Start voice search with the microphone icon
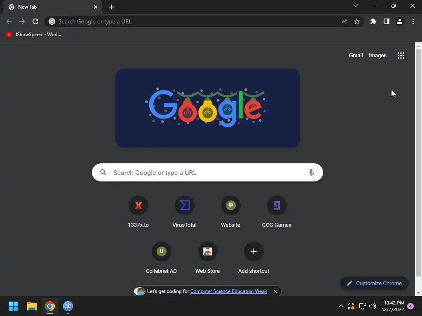Image resolution: width=422 pixels, height=316 pixels. 311,172
